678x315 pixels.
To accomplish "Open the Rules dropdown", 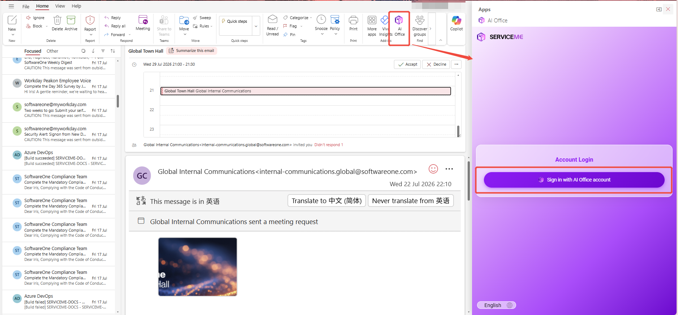I will 203,26.
